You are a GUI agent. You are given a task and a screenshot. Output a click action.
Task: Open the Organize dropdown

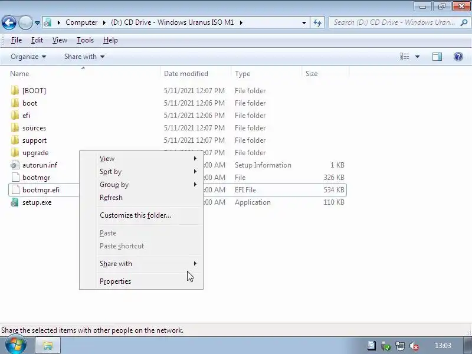tap(28, 57)
